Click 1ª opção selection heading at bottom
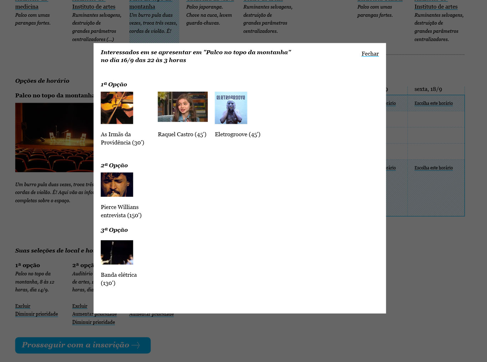The width and height of the screenshot is (487, 362). pyautogui.click(x=27, y=265)
